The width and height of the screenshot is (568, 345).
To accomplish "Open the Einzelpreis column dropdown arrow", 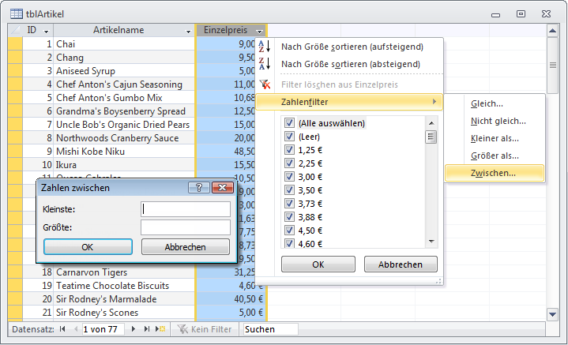I will [260, 31].
